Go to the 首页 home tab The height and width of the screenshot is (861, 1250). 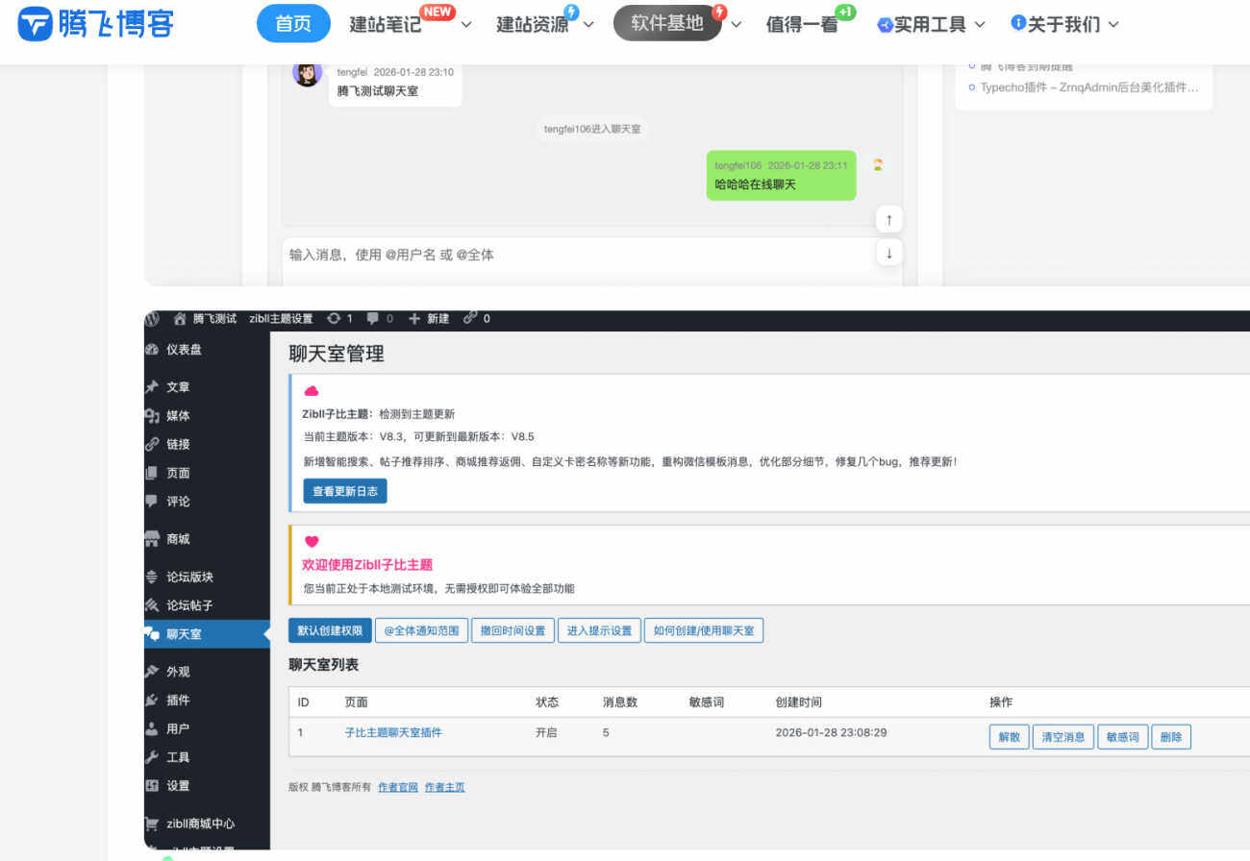click(293, 24)
